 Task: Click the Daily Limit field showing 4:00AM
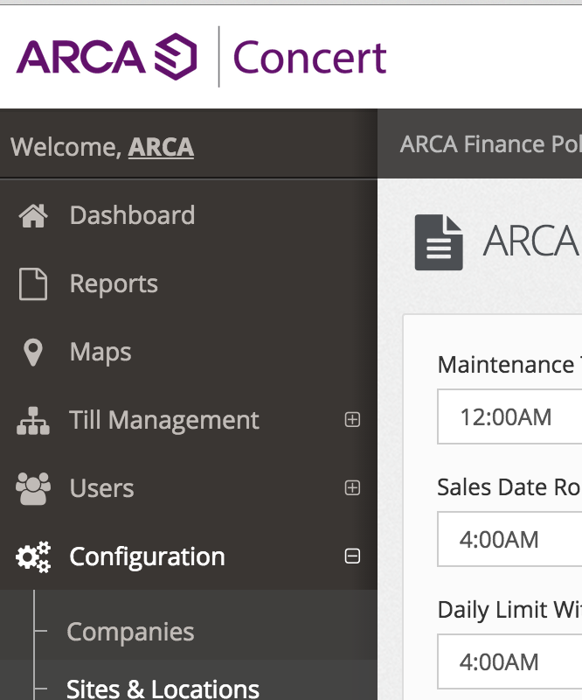pyautogui.click(x=509, y=661)
